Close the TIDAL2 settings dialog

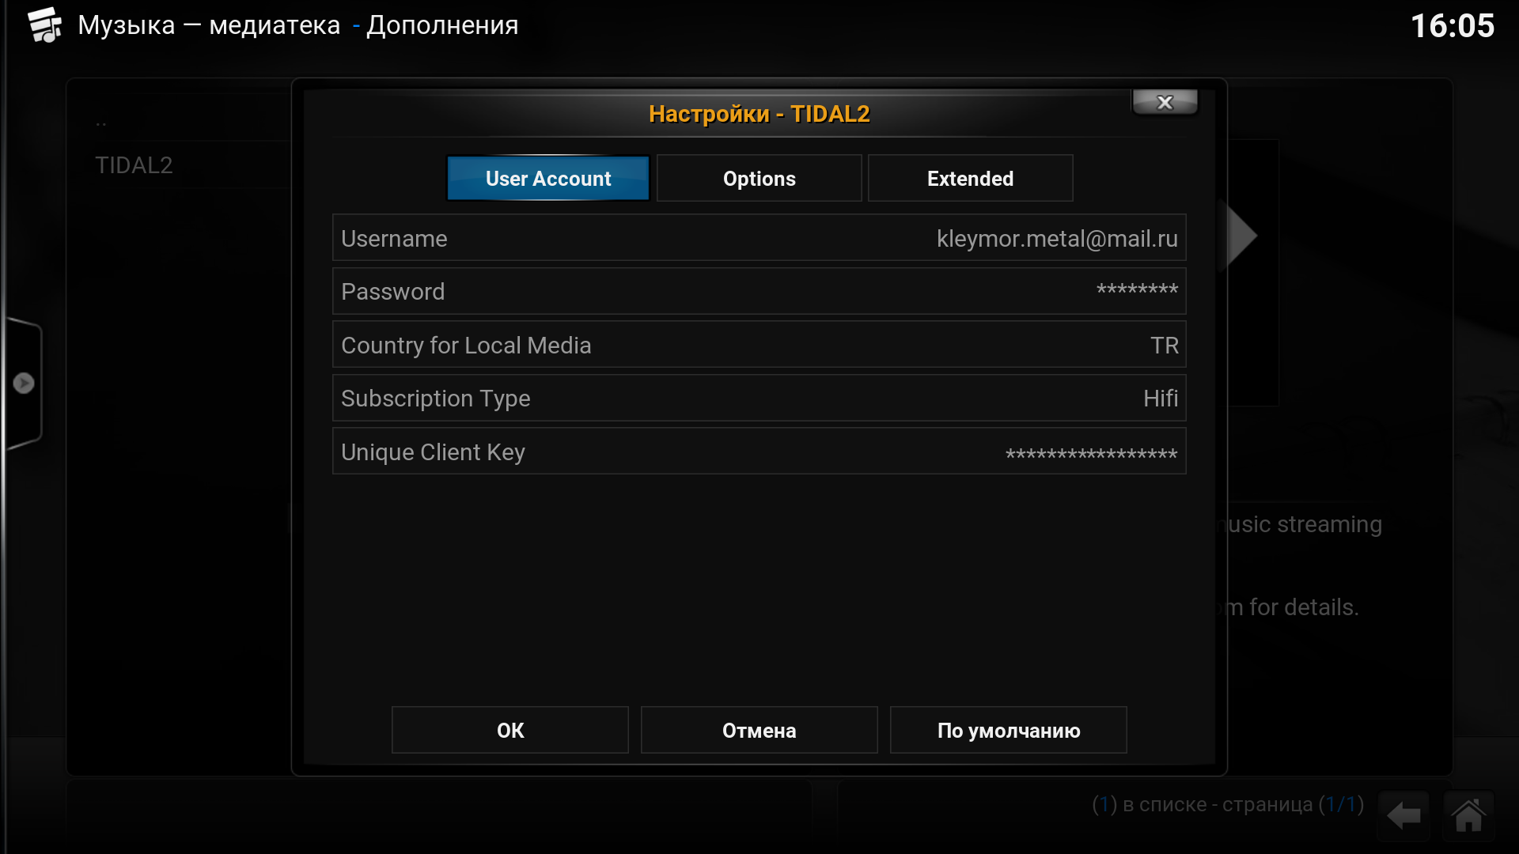pyautogui.click(x=1165, y=102)
